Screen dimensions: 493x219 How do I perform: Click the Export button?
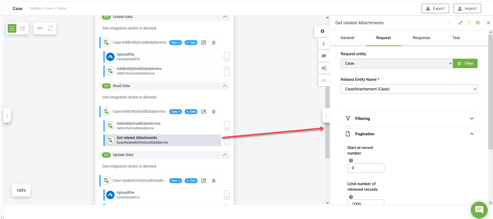[435, 8]
